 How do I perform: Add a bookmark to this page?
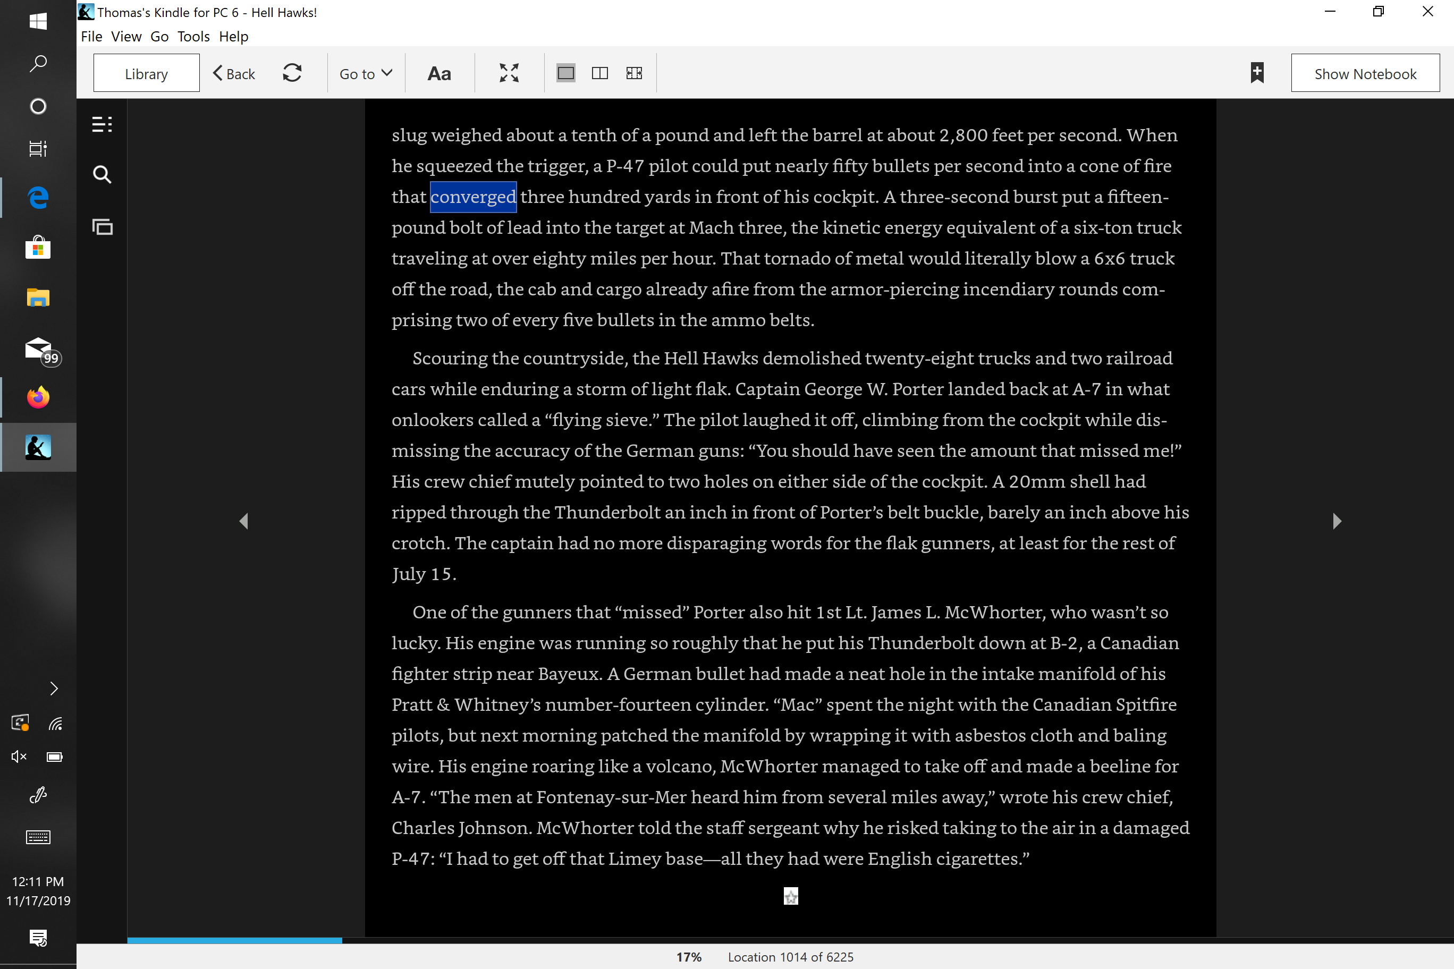pyautogui.click(x=1257, y=73)
